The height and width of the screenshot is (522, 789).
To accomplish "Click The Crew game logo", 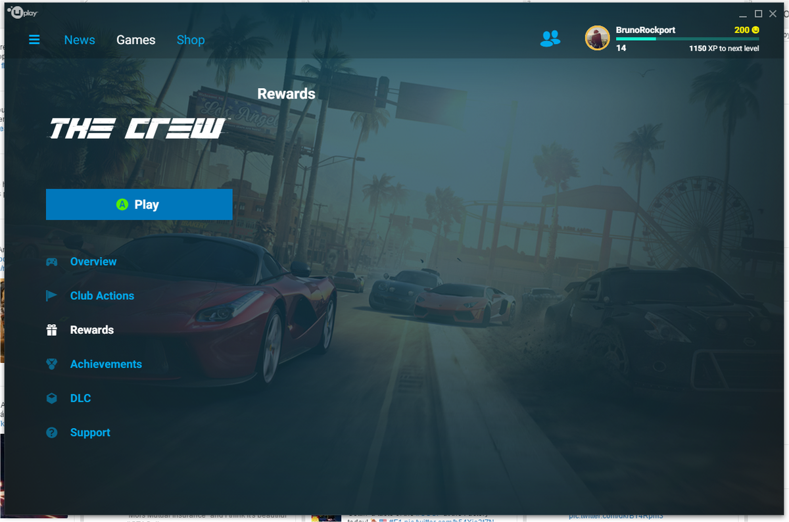I will pyautogui.click(x=137, y=128).
